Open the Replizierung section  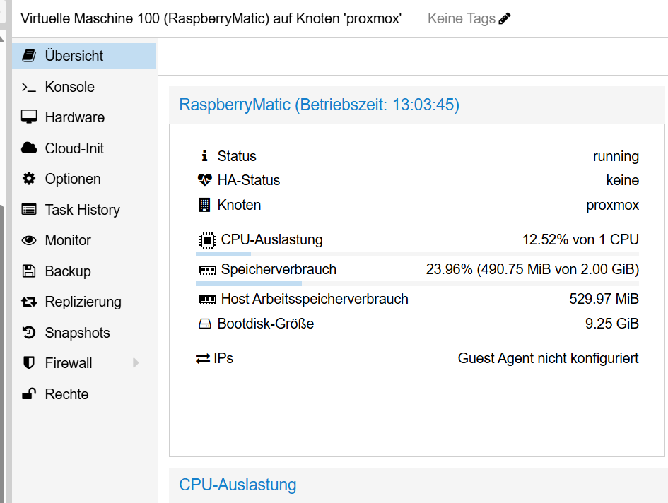(x=84, y=302)
